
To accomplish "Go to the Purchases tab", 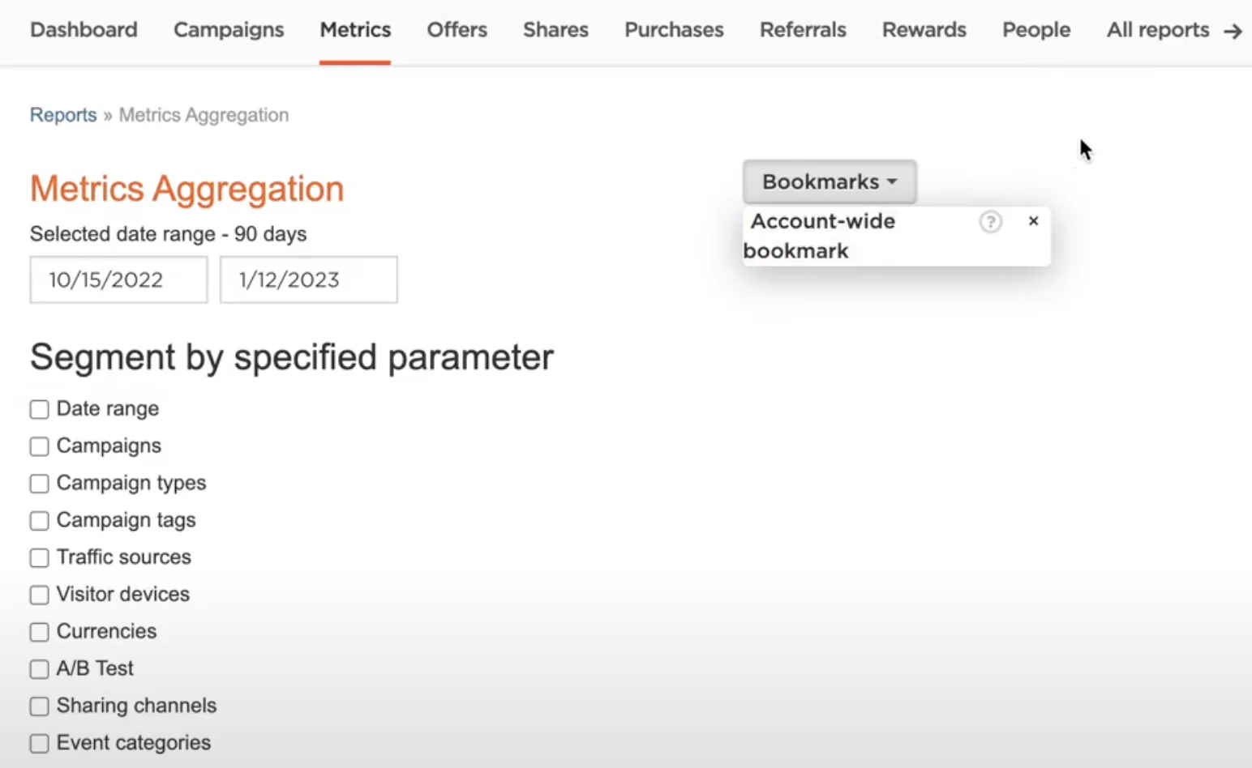I will click(674, 30).
